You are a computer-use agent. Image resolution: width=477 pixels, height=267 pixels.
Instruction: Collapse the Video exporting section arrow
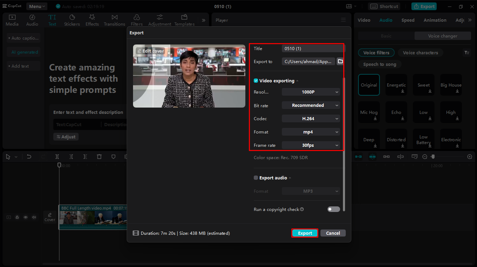point(297,81)
